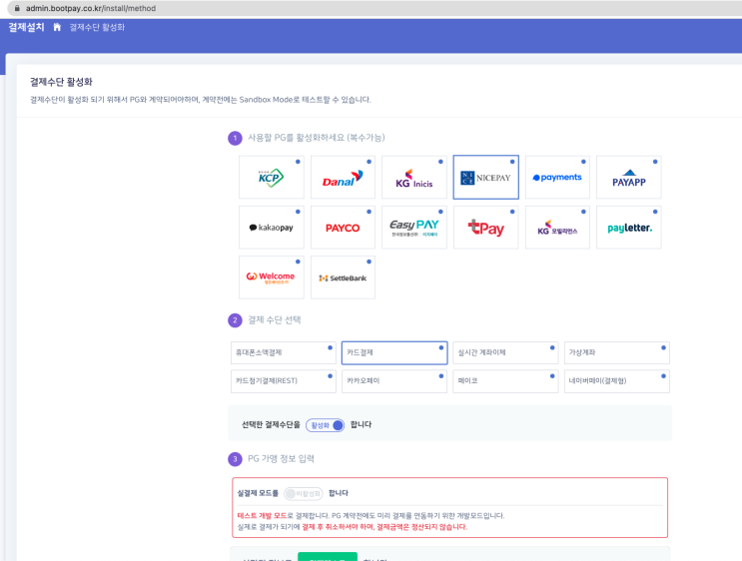Toggle the 활성화 switch for selected payment method

326,425
